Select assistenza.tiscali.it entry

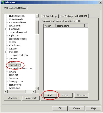18,39
